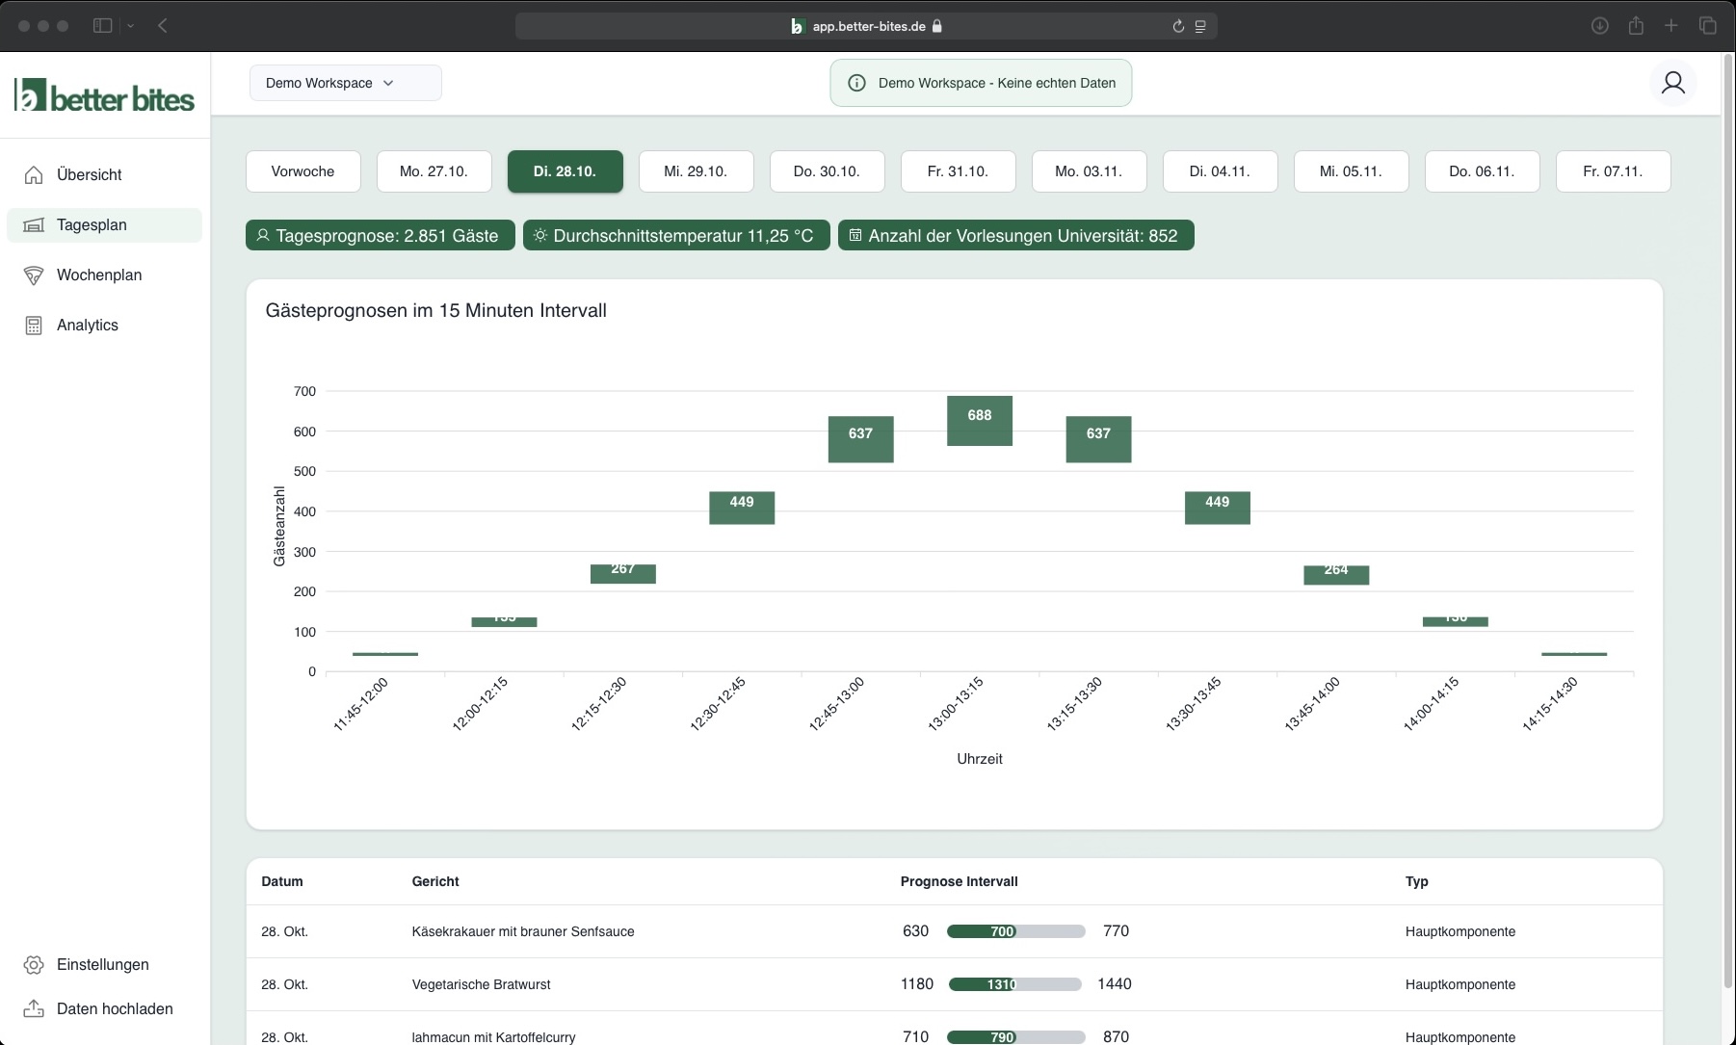1736x1045 pixels.
Task: Open Einstellungen with the gear icon
Action: tap(34, 964)
